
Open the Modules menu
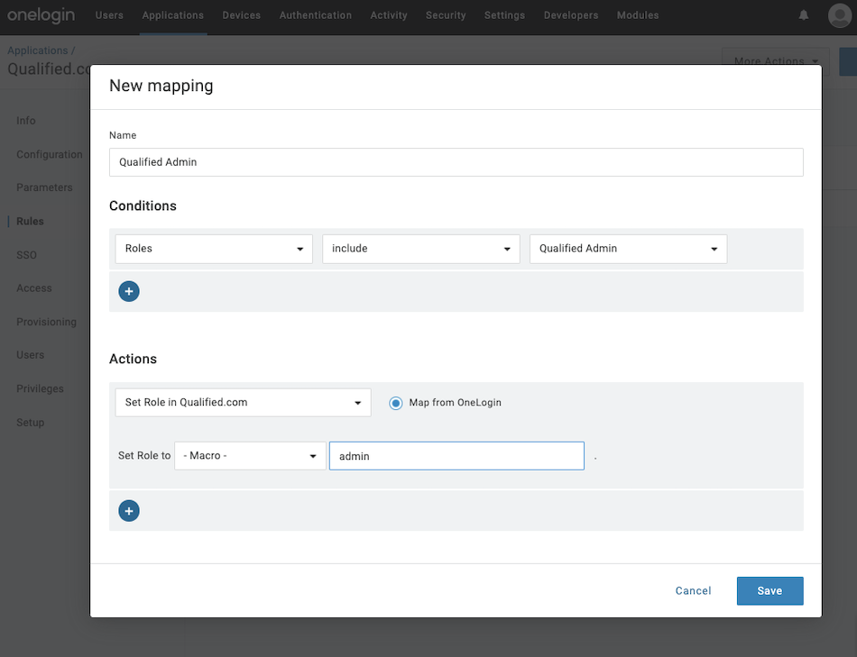click(638, 15)
